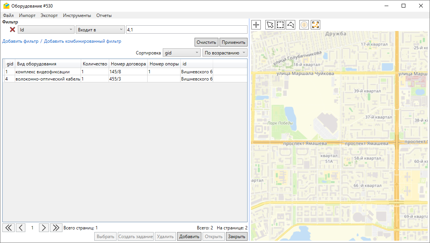430x243 pixels.
Task: Expand the 'Входит в' condition dropdown
Action: 100,29
